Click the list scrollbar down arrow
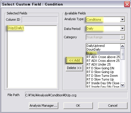 pos(123,85)
